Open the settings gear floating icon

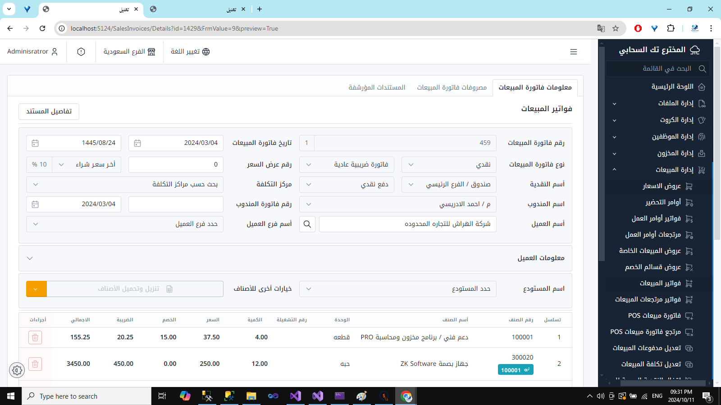point(17,370)
